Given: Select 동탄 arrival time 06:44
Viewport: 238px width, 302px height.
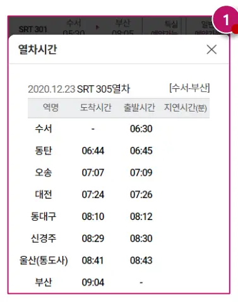Looking at the screenshot, I should coord(93,151).
